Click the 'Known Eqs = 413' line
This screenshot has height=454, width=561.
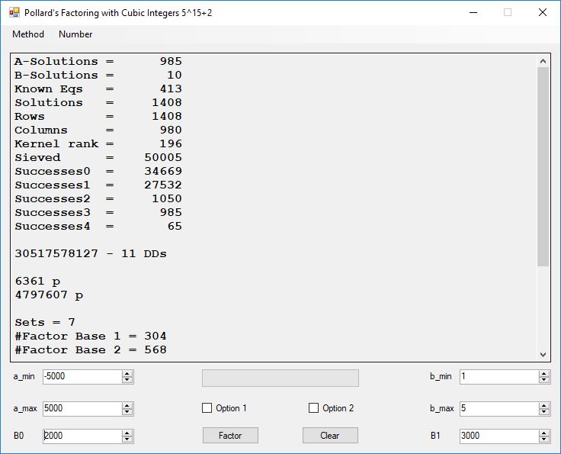point(98,89)
